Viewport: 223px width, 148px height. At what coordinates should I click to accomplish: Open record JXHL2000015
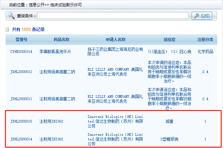21,121
